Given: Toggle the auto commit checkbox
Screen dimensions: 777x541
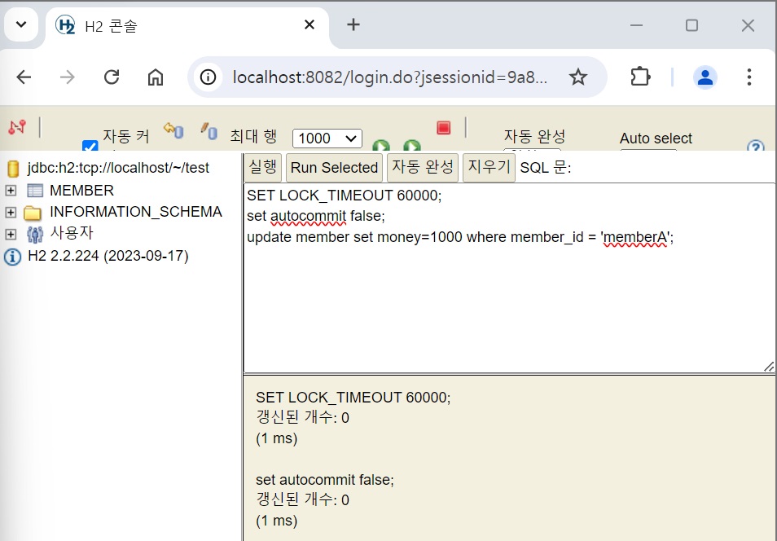Looking at the screenshot, I should point(90,145).
